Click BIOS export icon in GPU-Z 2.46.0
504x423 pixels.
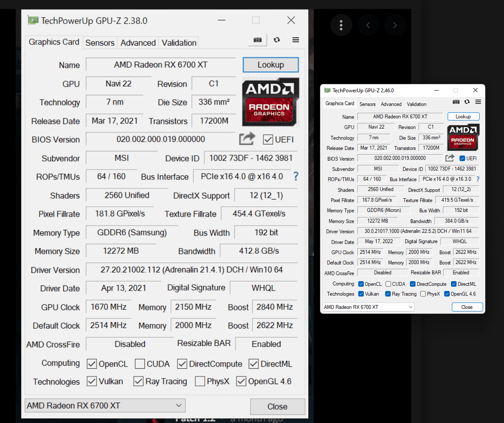[450, 158]
